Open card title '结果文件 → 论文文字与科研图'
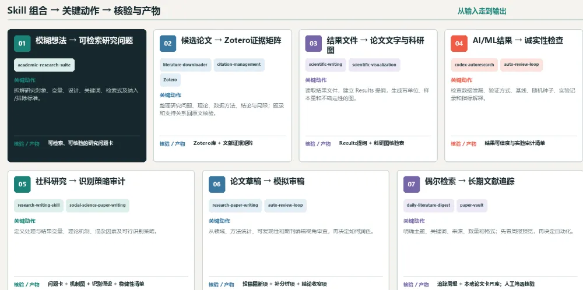This screenshot has height=290, width=583. 375,45
